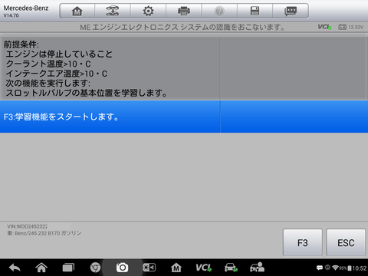Click the エンジンは停止していること line
Screen dimensions: 368x276
(x=59, y=54)
